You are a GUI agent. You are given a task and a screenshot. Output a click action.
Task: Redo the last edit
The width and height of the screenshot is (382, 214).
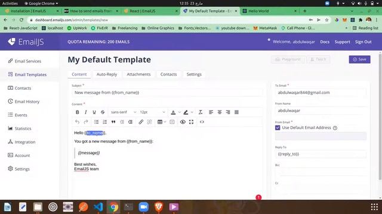point(86,122)
